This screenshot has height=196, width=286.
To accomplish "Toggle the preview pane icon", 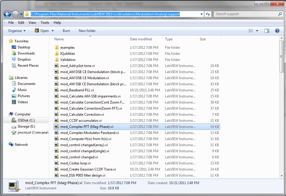I will [x=267, y=31].
